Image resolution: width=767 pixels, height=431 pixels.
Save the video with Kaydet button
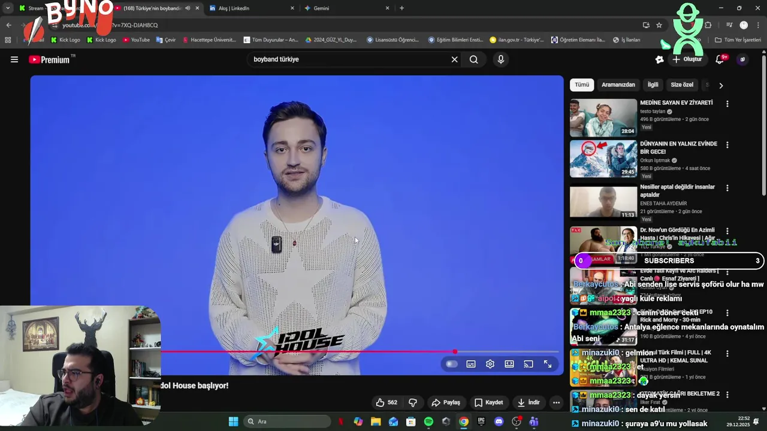(489, 402)
